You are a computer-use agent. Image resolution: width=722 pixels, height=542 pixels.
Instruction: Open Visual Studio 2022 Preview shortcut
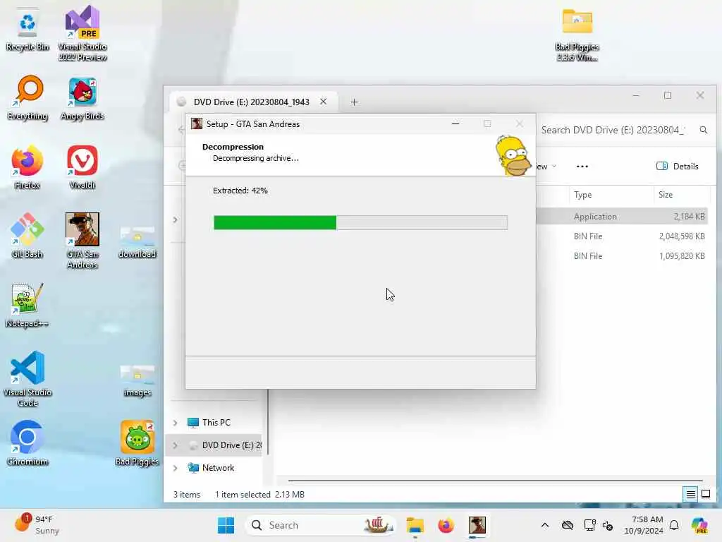(x=82, y=33)
